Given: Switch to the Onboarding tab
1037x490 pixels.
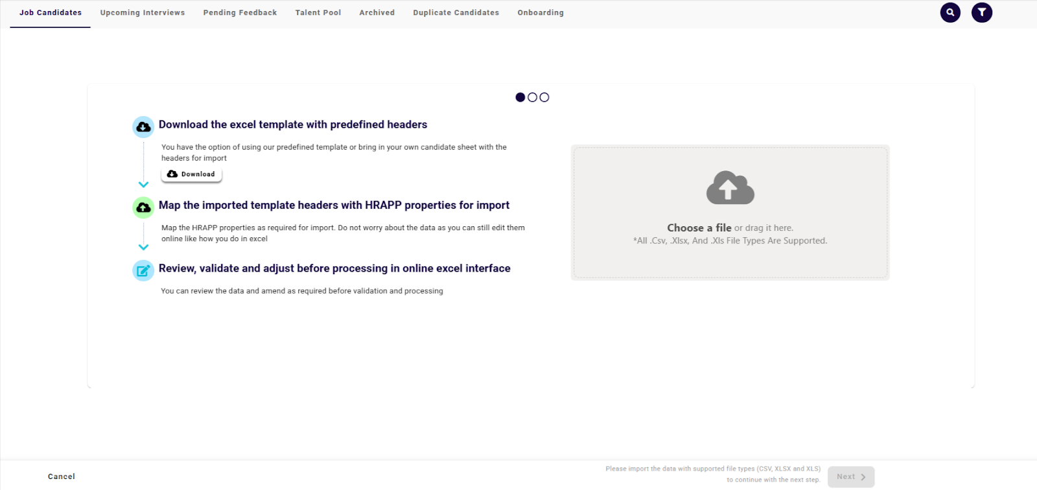Looking at the screenshot, I should pos(541,13).
